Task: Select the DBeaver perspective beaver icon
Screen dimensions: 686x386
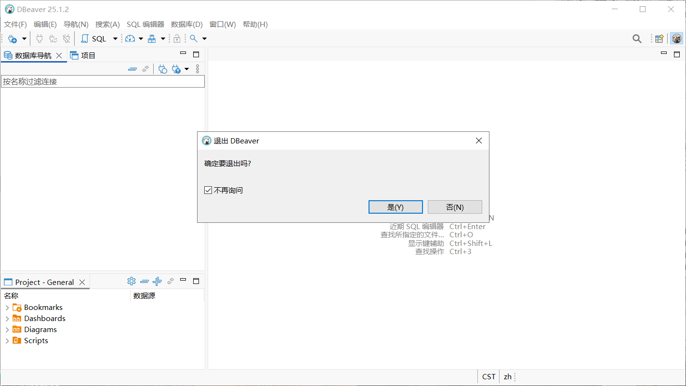Action: click(677, 39)
